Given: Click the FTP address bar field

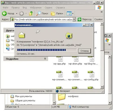Looking at the screenshot, I should pyautogui.click(x=42, y=19).
